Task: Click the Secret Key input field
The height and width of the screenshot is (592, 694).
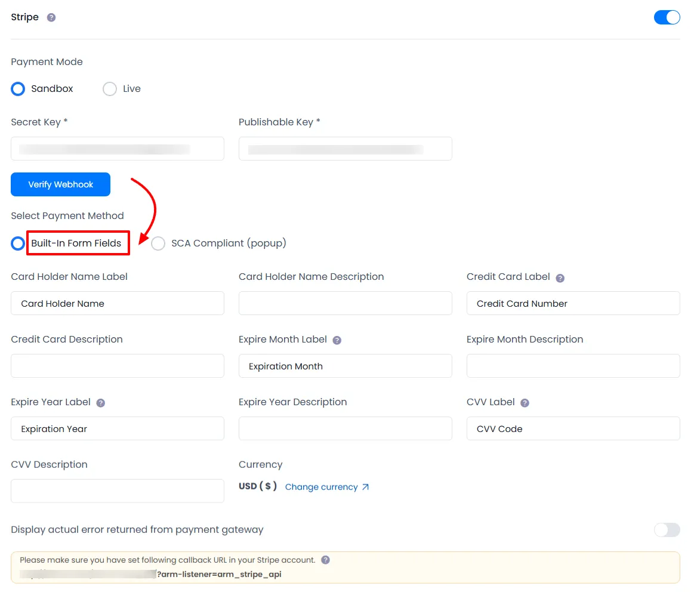Action: tap(117, 149)
